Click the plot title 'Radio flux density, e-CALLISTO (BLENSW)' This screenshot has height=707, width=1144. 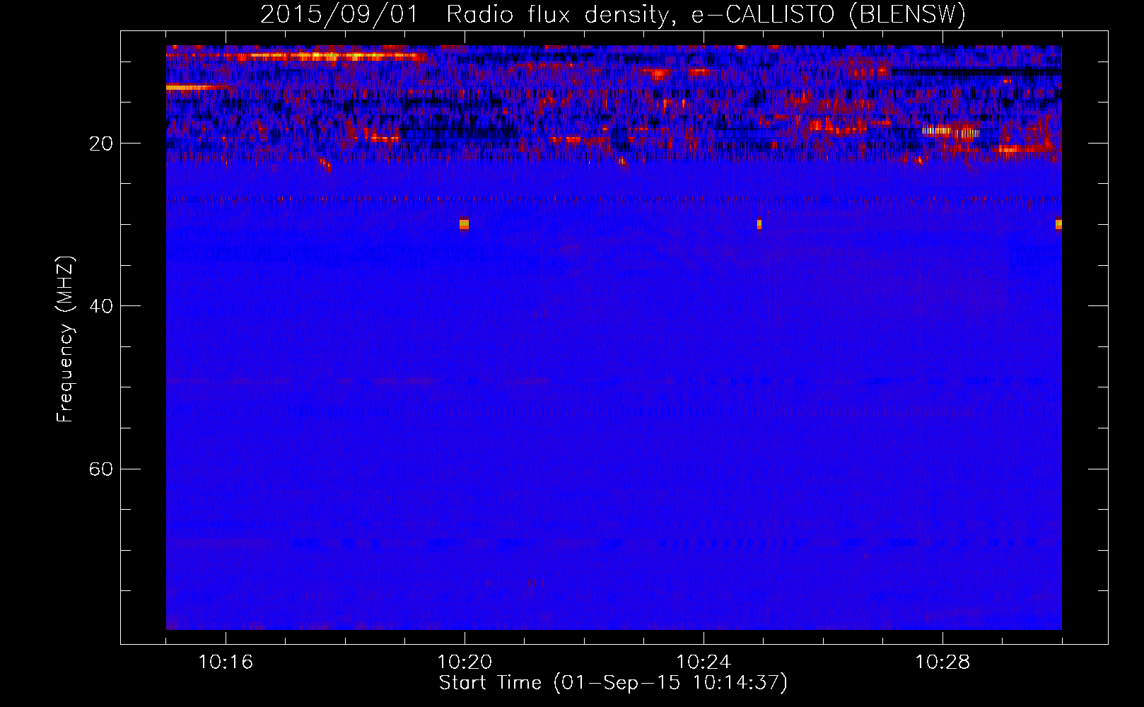[x=706, y=14]
